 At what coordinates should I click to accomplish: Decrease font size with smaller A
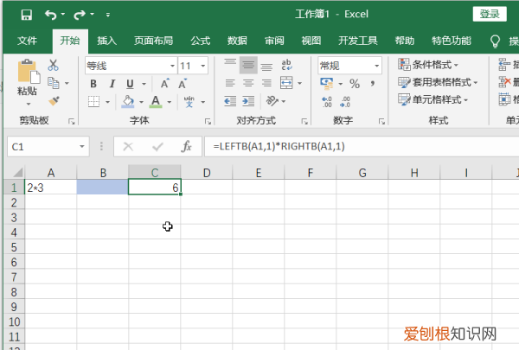coord(183,84)
